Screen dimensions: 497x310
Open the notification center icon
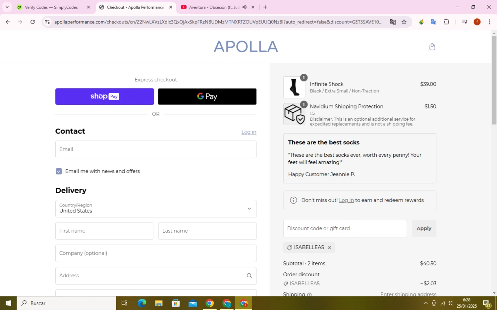point(487,303)
